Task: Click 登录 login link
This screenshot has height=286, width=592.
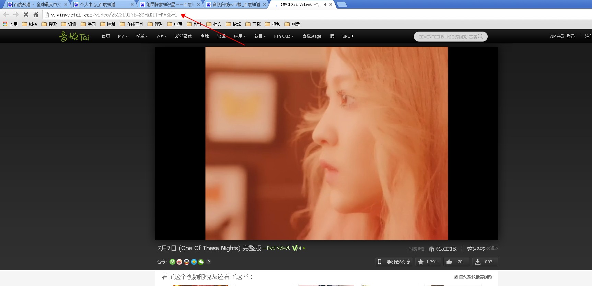Action: coord(571,36)
